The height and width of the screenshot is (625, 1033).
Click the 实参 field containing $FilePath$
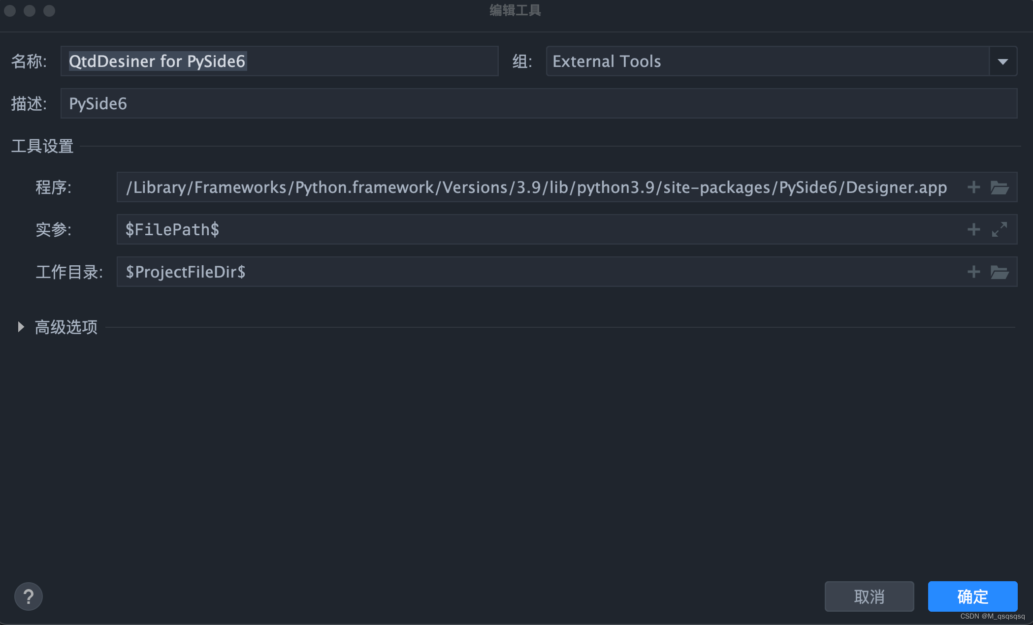[537, 229]
